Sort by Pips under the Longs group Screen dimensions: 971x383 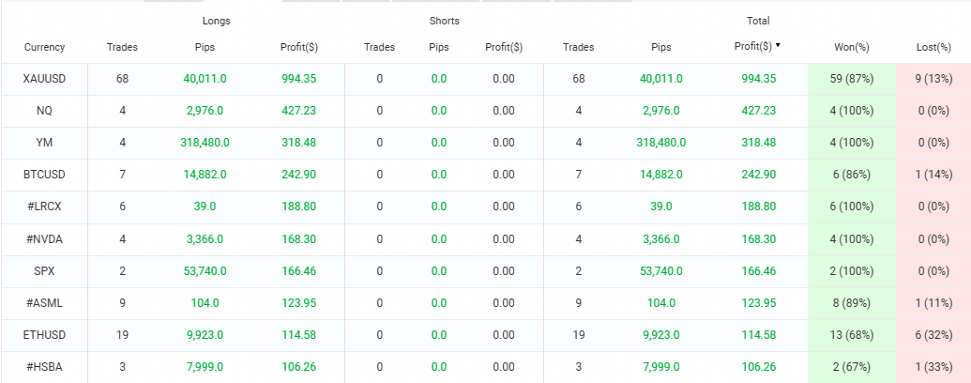point(204,47)
